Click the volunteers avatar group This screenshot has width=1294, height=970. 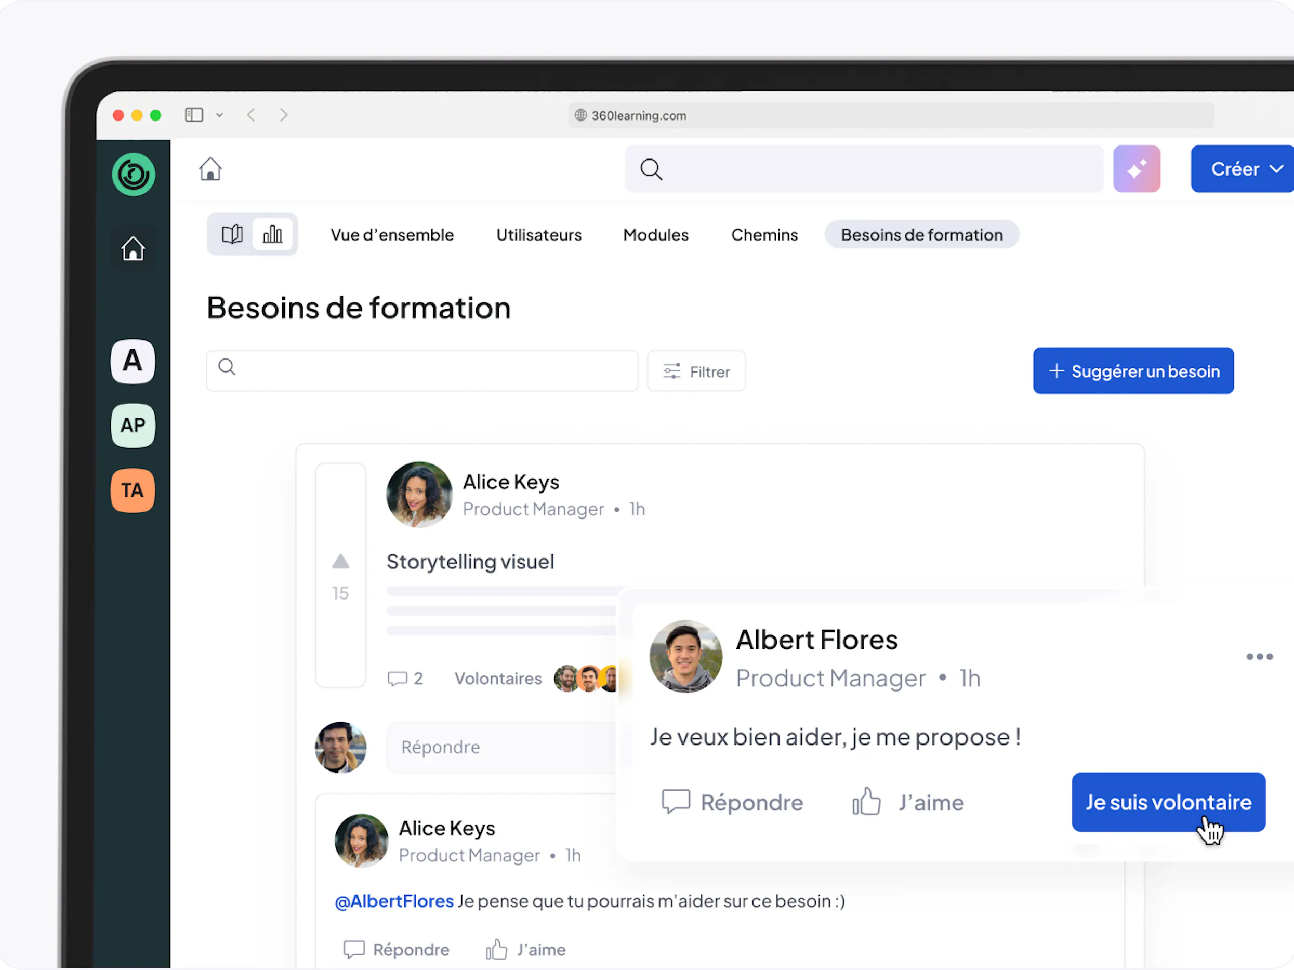585,678
